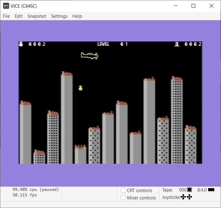This screenshot has width=221, height=208.
Task: Click the drive status text 8:4.0
Action: click(202, 190)
